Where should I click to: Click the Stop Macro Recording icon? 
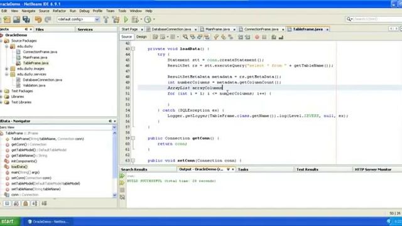264,37
